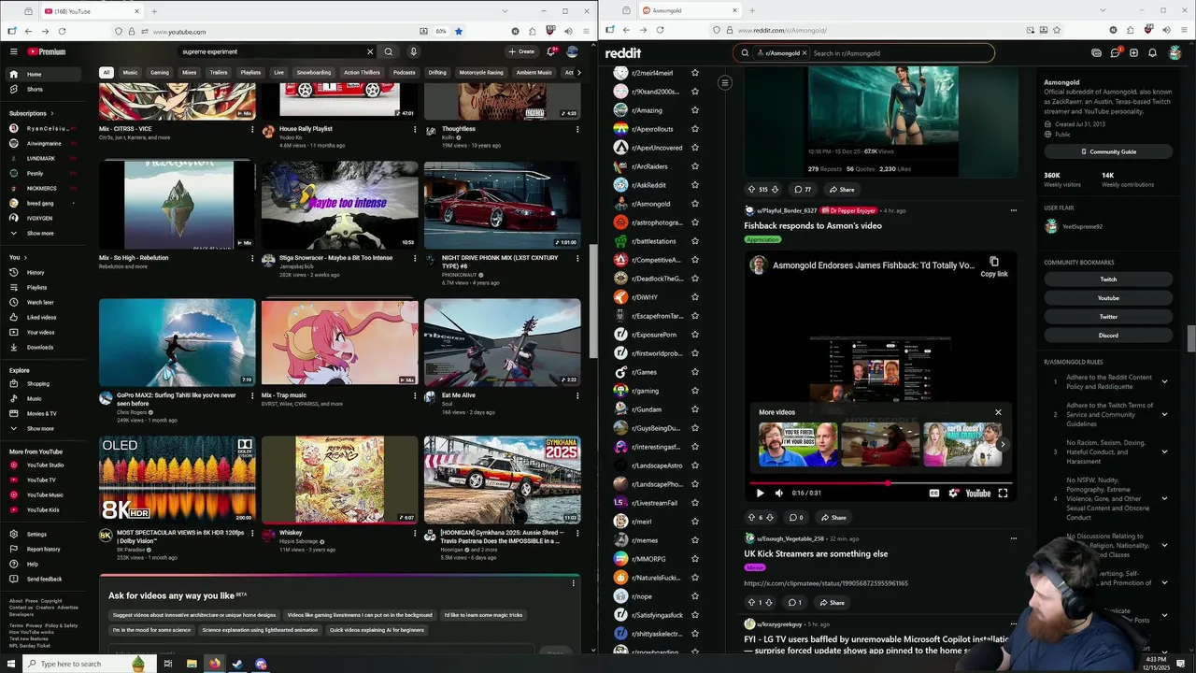Favorite r/DIWHY with its star
Screen dimensions: 1196x673
[694, 297]
